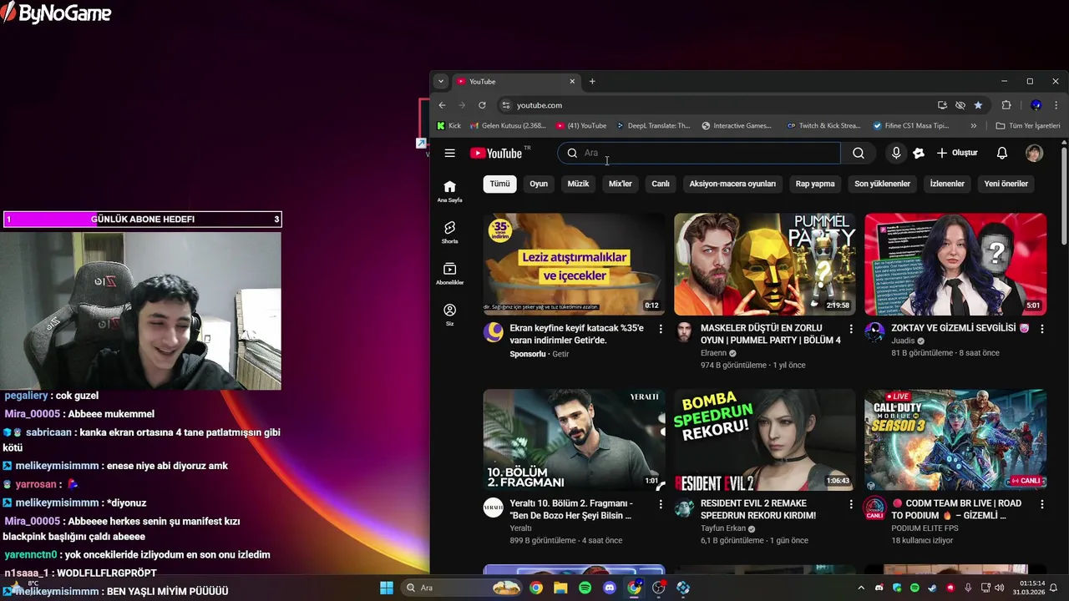Open more options for Yeraltı video
The image size is (1069, 601).
tap(661, 504)
